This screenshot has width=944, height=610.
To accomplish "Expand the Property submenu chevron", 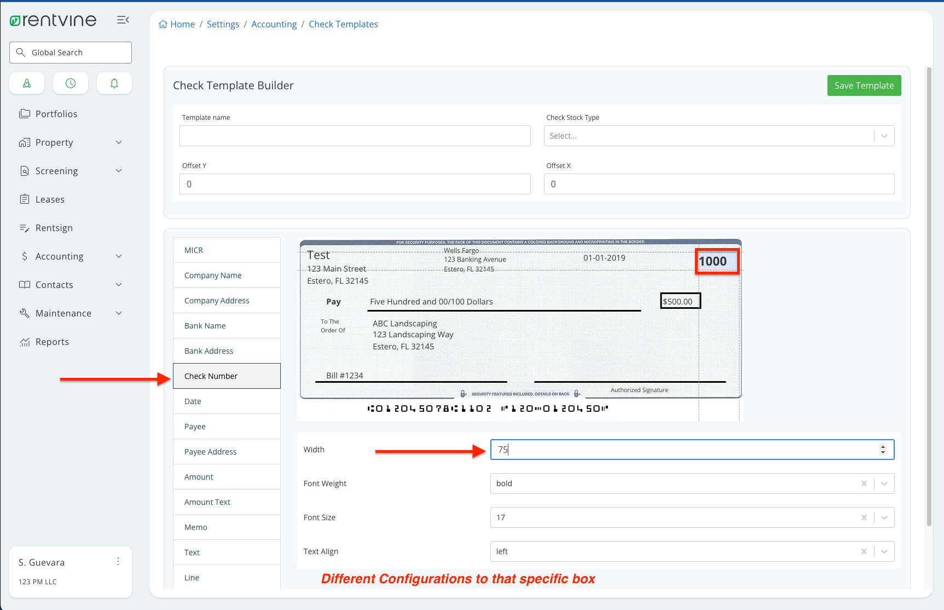I will (119, 142).
